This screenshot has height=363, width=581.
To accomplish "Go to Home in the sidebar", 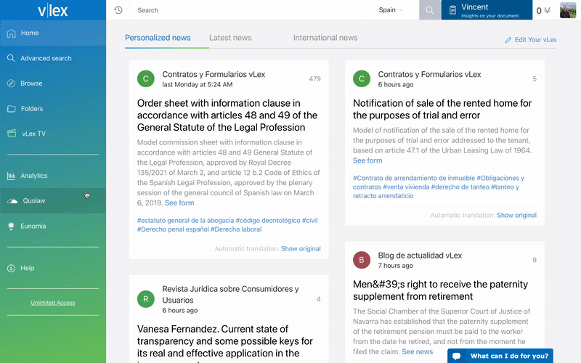I will (53, 33).
